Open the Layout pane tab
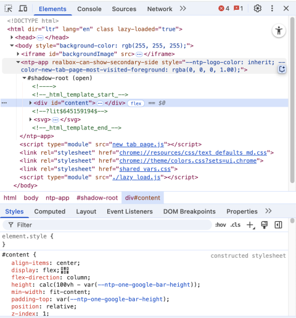 tap(86, 211)
